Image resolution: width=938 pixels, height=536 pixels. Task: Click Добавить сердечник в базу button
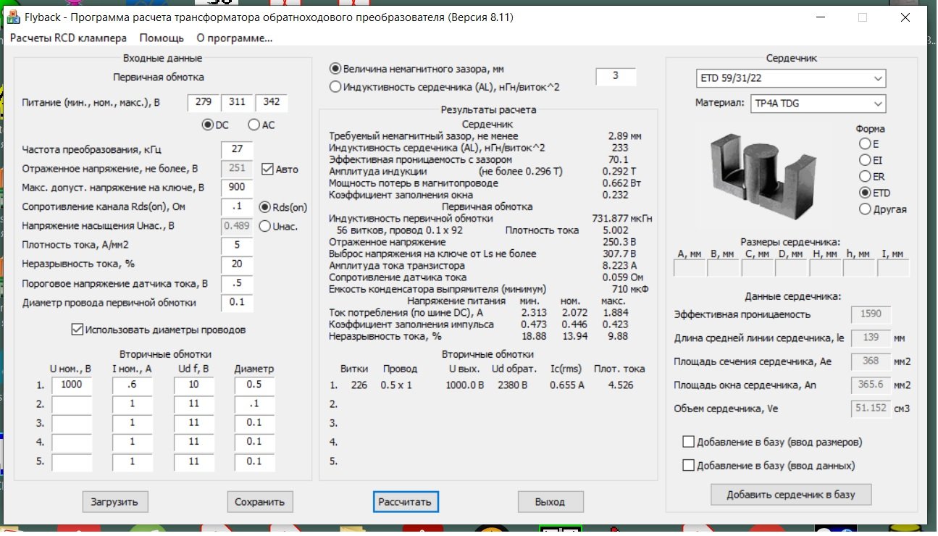[790, 495]
